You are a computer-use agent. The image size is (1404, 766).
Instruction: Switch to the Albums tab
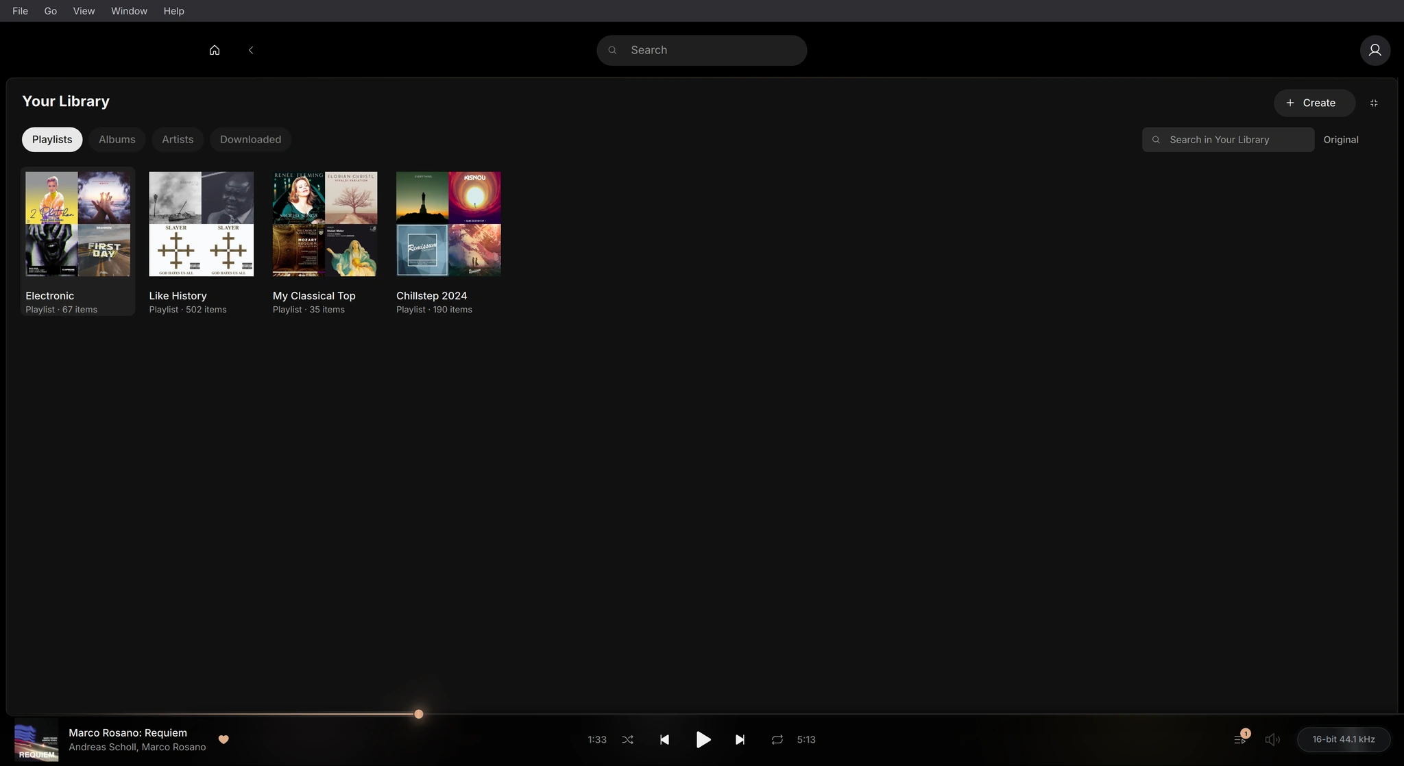(x=117, y=139)
